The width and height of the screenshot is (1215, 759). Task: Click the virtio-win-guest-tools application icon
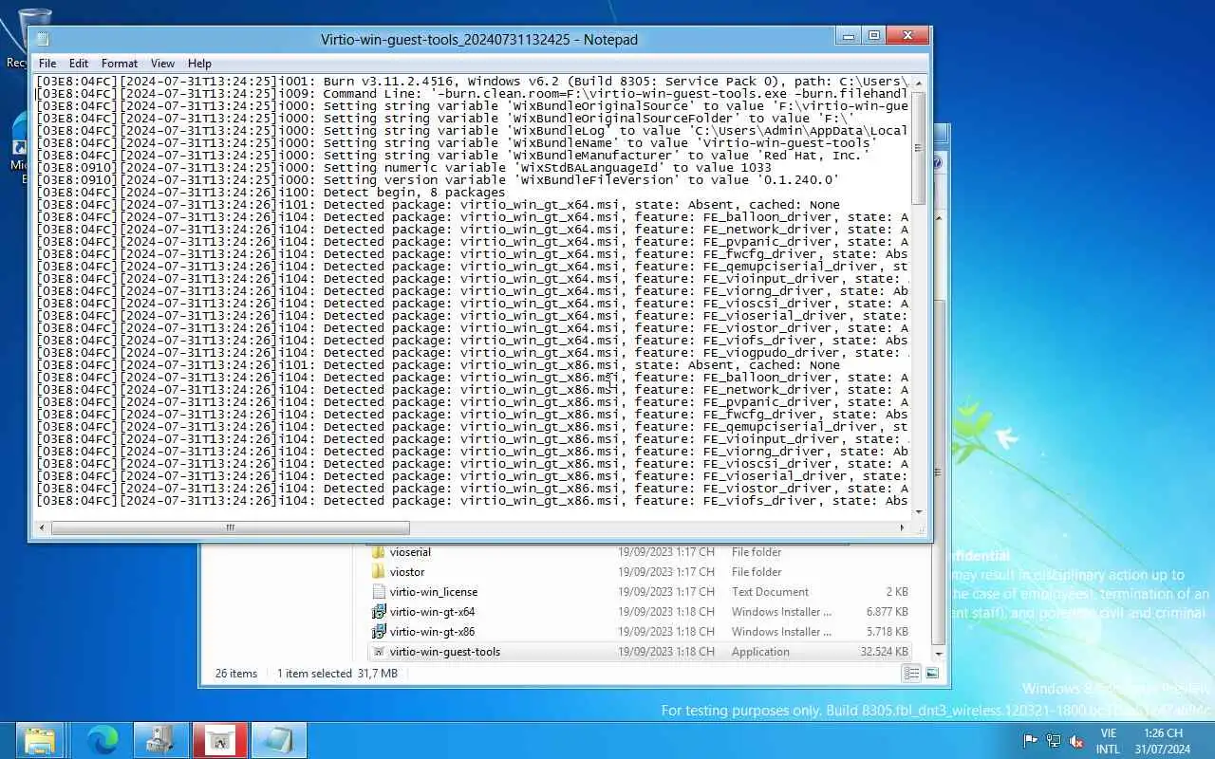click(379, 652)
